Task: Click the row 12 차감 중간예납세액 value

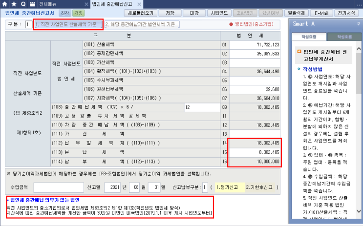Action: click(255, 125)
